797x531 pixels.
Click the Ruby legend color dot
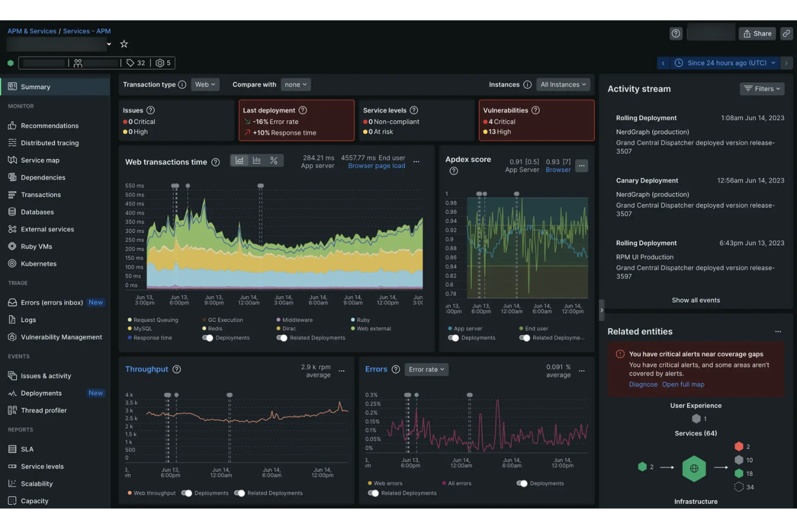click(353, 320)
